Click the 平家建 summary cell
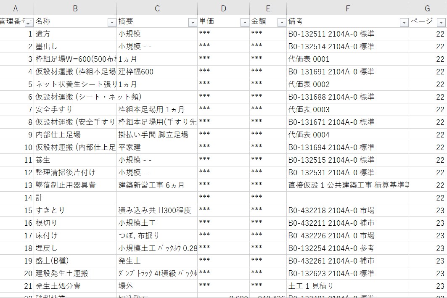Screen dimensions: 447x298 [x=157, y=147]
